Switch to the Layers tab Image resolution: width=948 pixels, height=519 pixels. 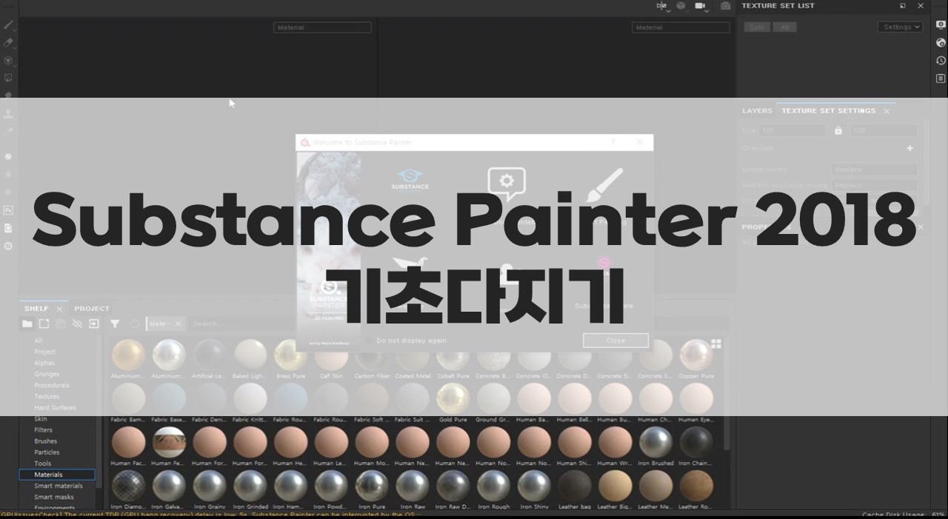[x=757, y=111]
